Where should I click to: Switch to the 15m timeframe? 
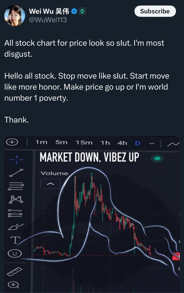pos(84,143)
